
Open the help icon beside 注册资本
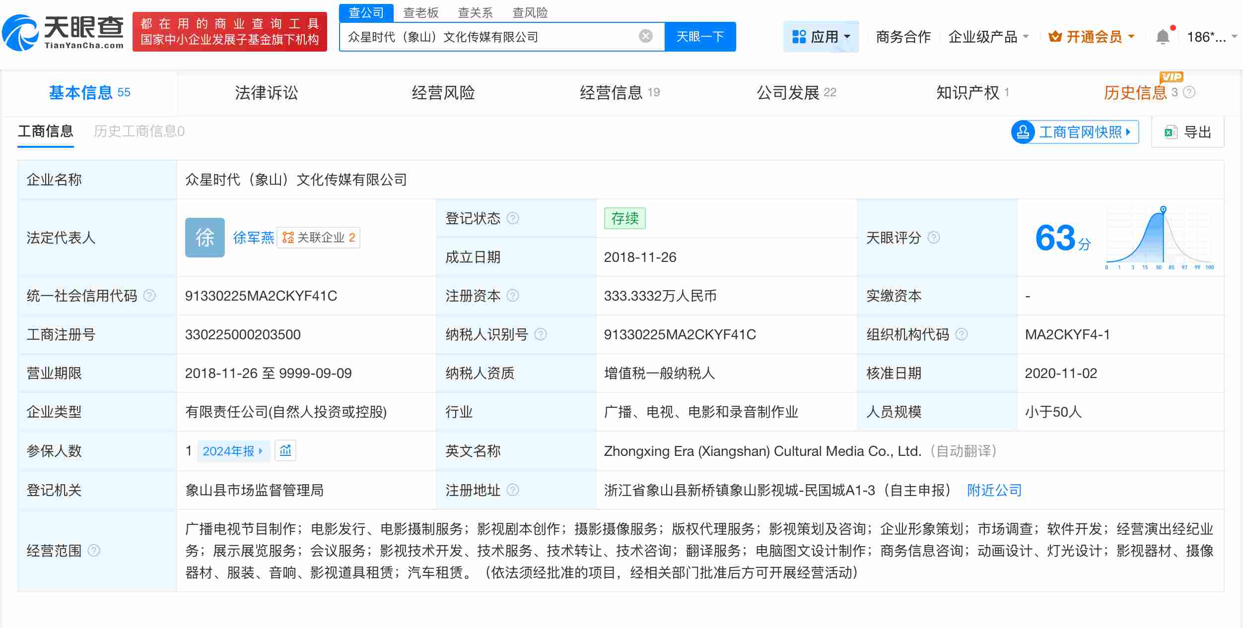point(511,295)
